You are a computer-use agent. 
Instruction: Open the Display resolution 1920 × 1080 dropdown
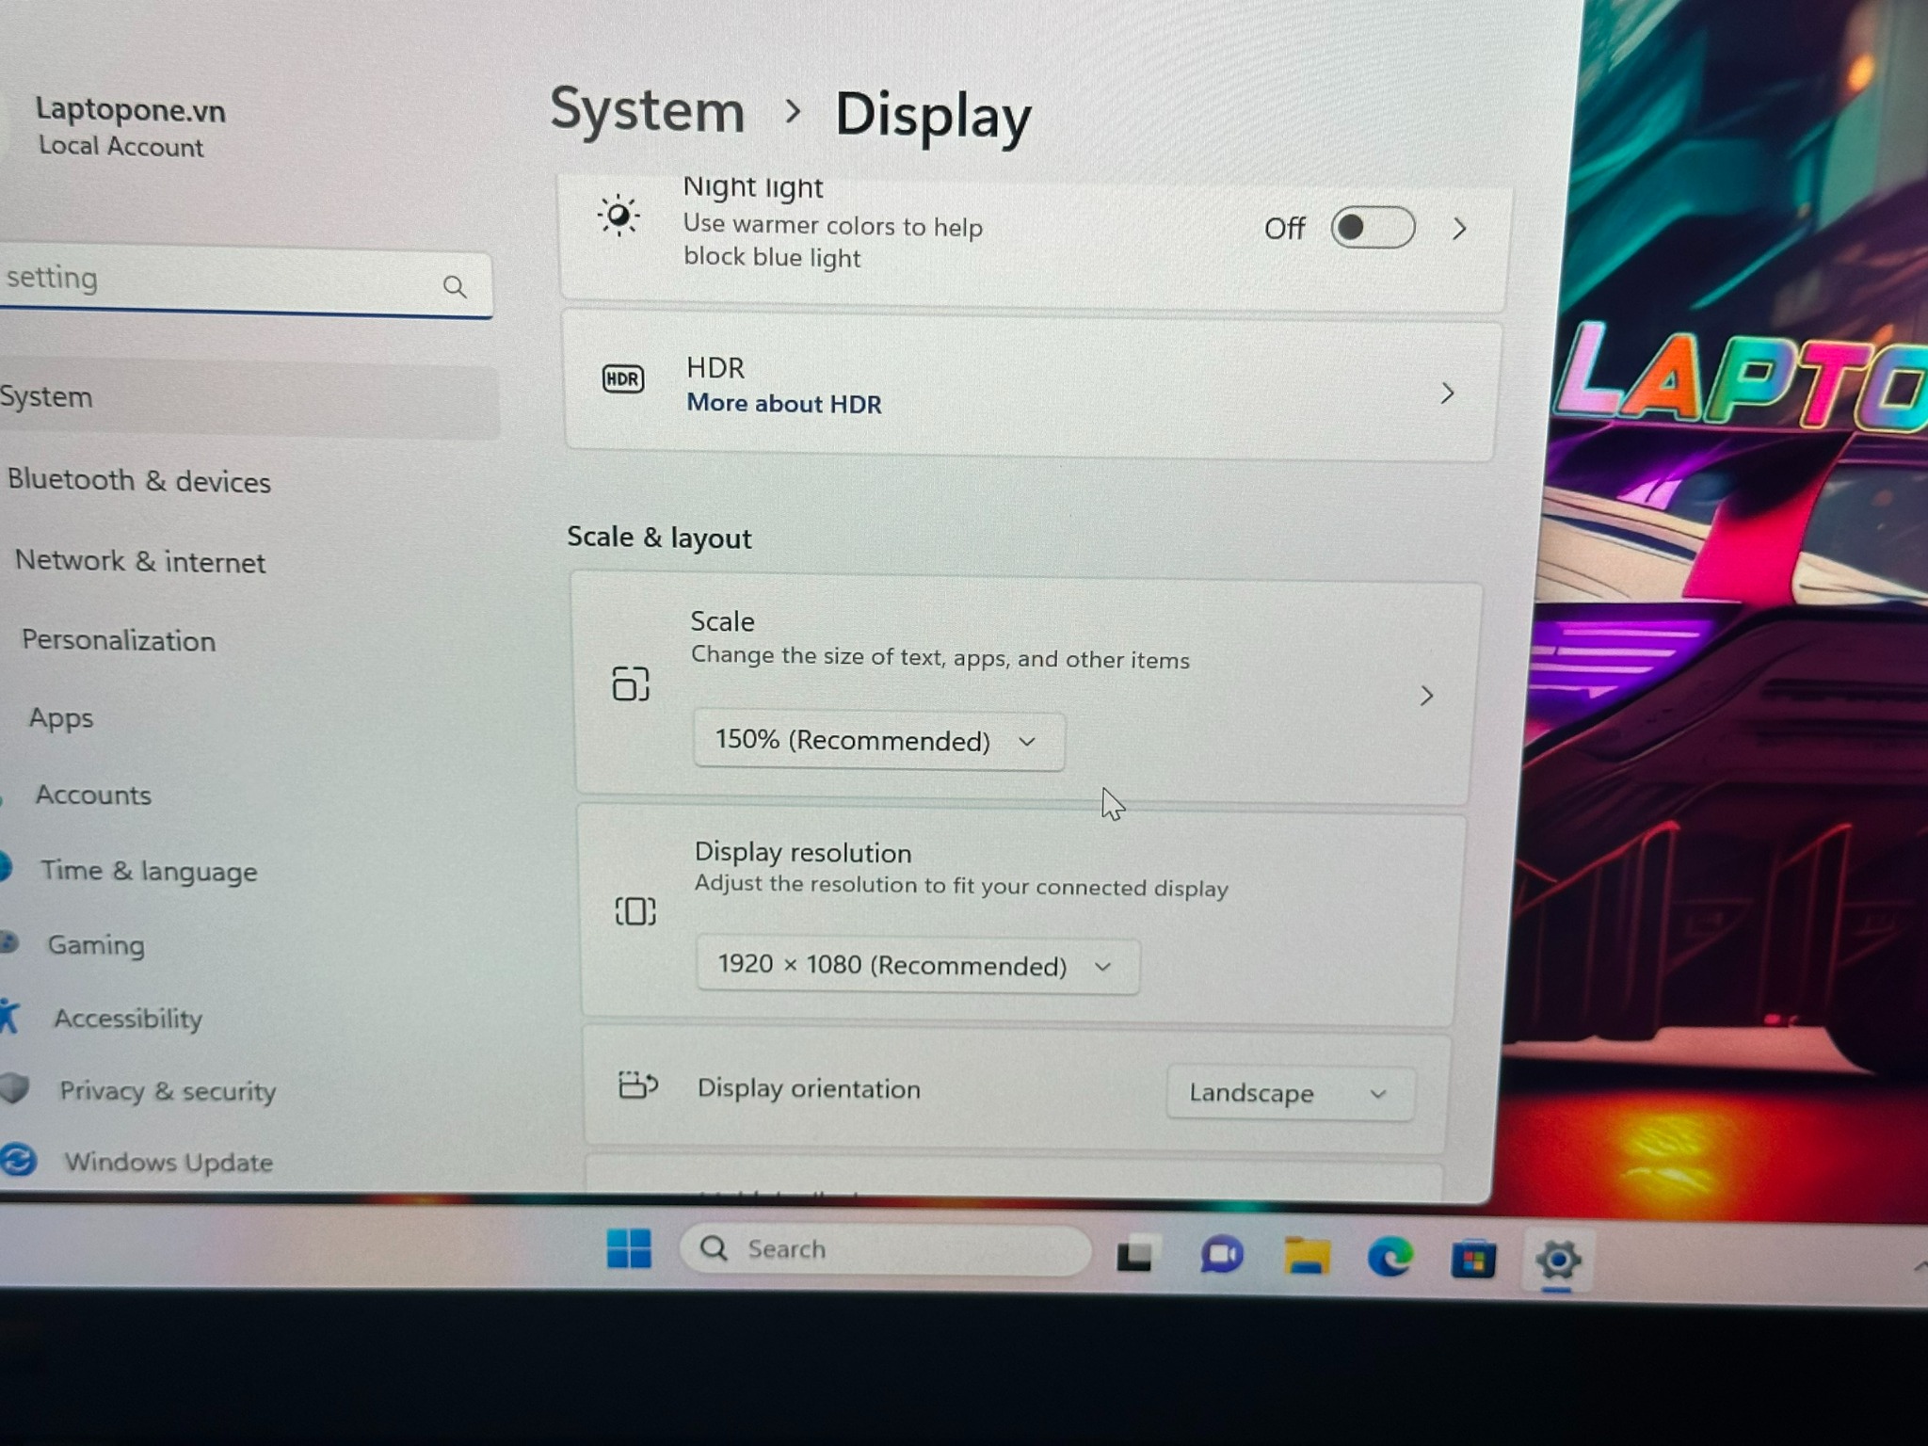click(x=917, y=966)
